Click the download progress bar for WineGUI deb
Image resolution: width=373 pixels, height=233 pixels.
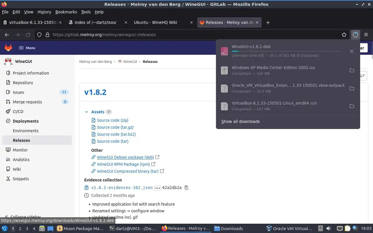coord(286,51)
